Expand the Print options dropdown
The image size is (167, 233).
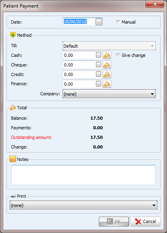[83, 205]
